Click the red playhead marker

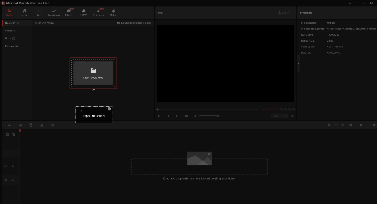(x=20, y=131)
